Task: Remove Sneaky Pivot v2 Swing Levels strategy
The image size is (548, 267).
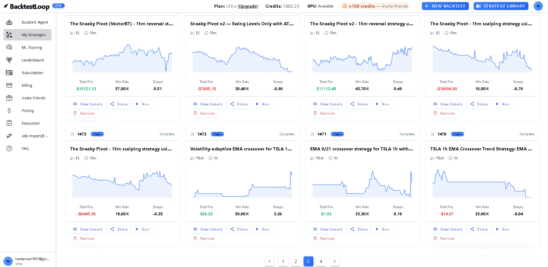Action: click(204, 113)
